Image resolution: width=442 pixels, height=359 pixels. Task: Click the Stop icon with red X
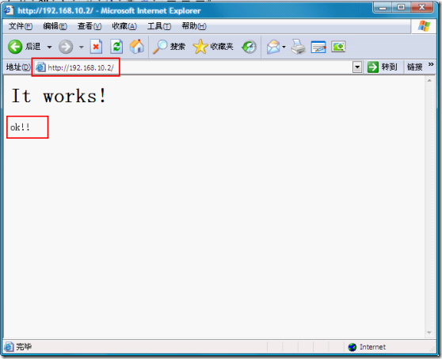click(96, 47)
